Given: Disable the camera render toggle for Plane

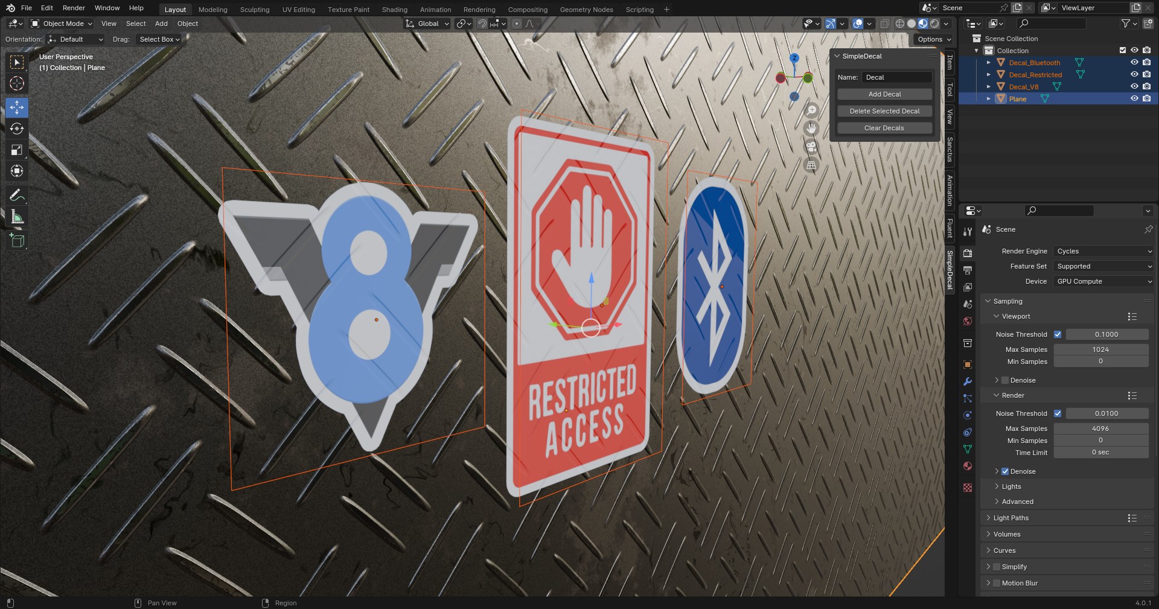Looking at the screenshot, I should 1147,98.
